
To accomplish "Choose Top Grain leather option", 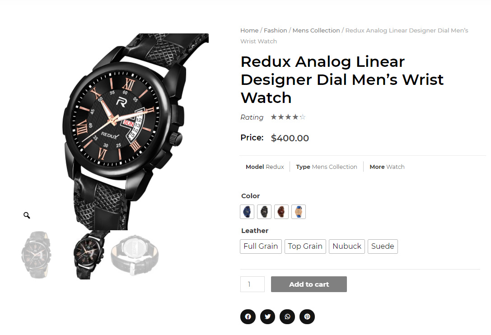I will point(305,247).
